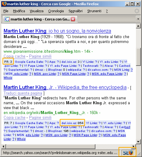Open the Strumenti menu
The image size is (142, 157).
click(94, 11)
